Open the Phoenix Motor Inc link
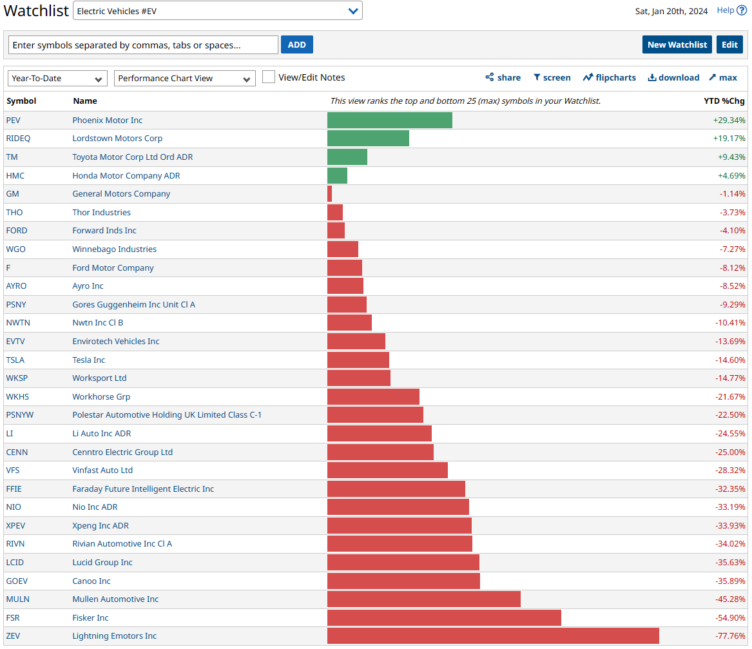Image resolution: width=752 pixels, height=649 pixels. [x=108, y=120]
